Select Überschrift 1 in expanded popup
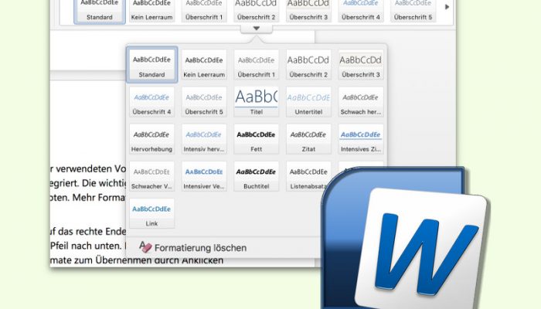The height and width of the screenshot is (309, 541). [256, 65]
